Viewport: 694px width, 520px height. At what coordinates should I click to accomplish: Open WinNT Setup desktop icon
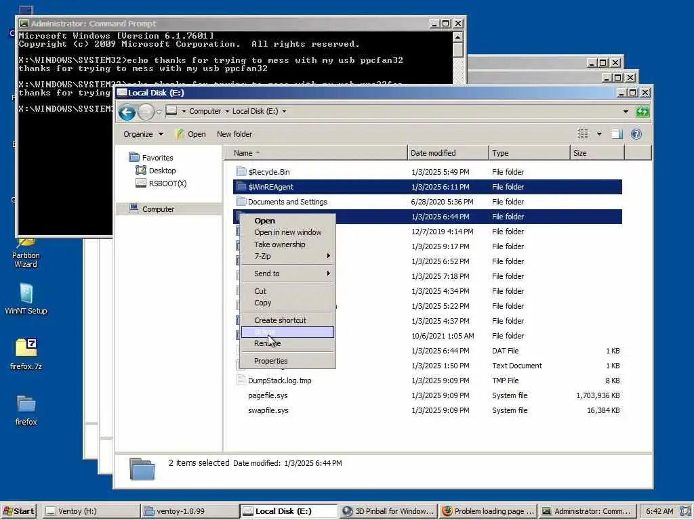[x=26, y=299]
